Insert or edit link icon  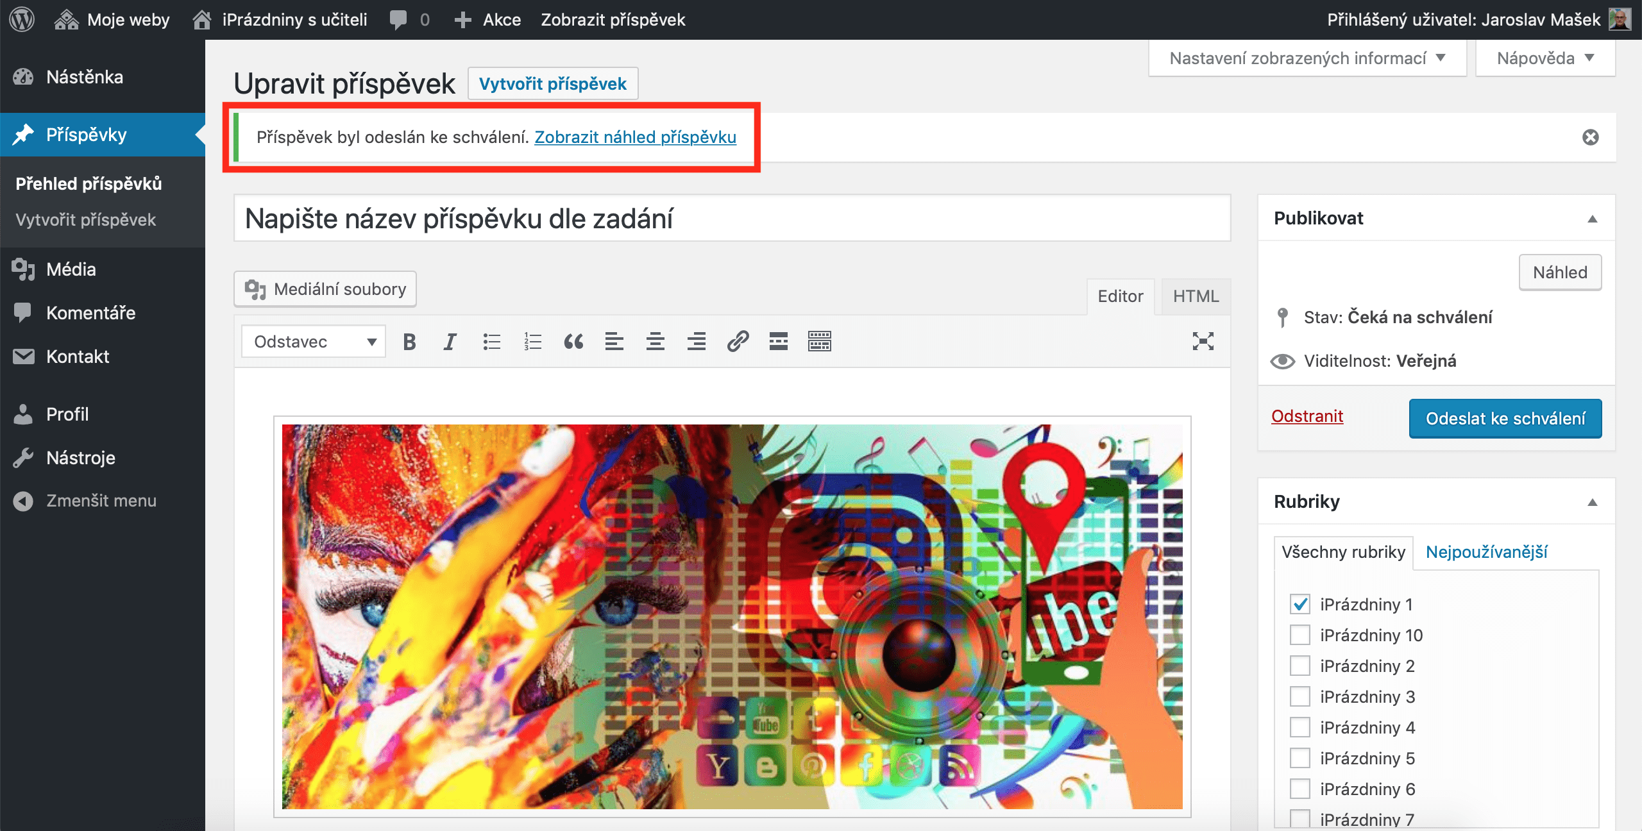pos(738,341)
